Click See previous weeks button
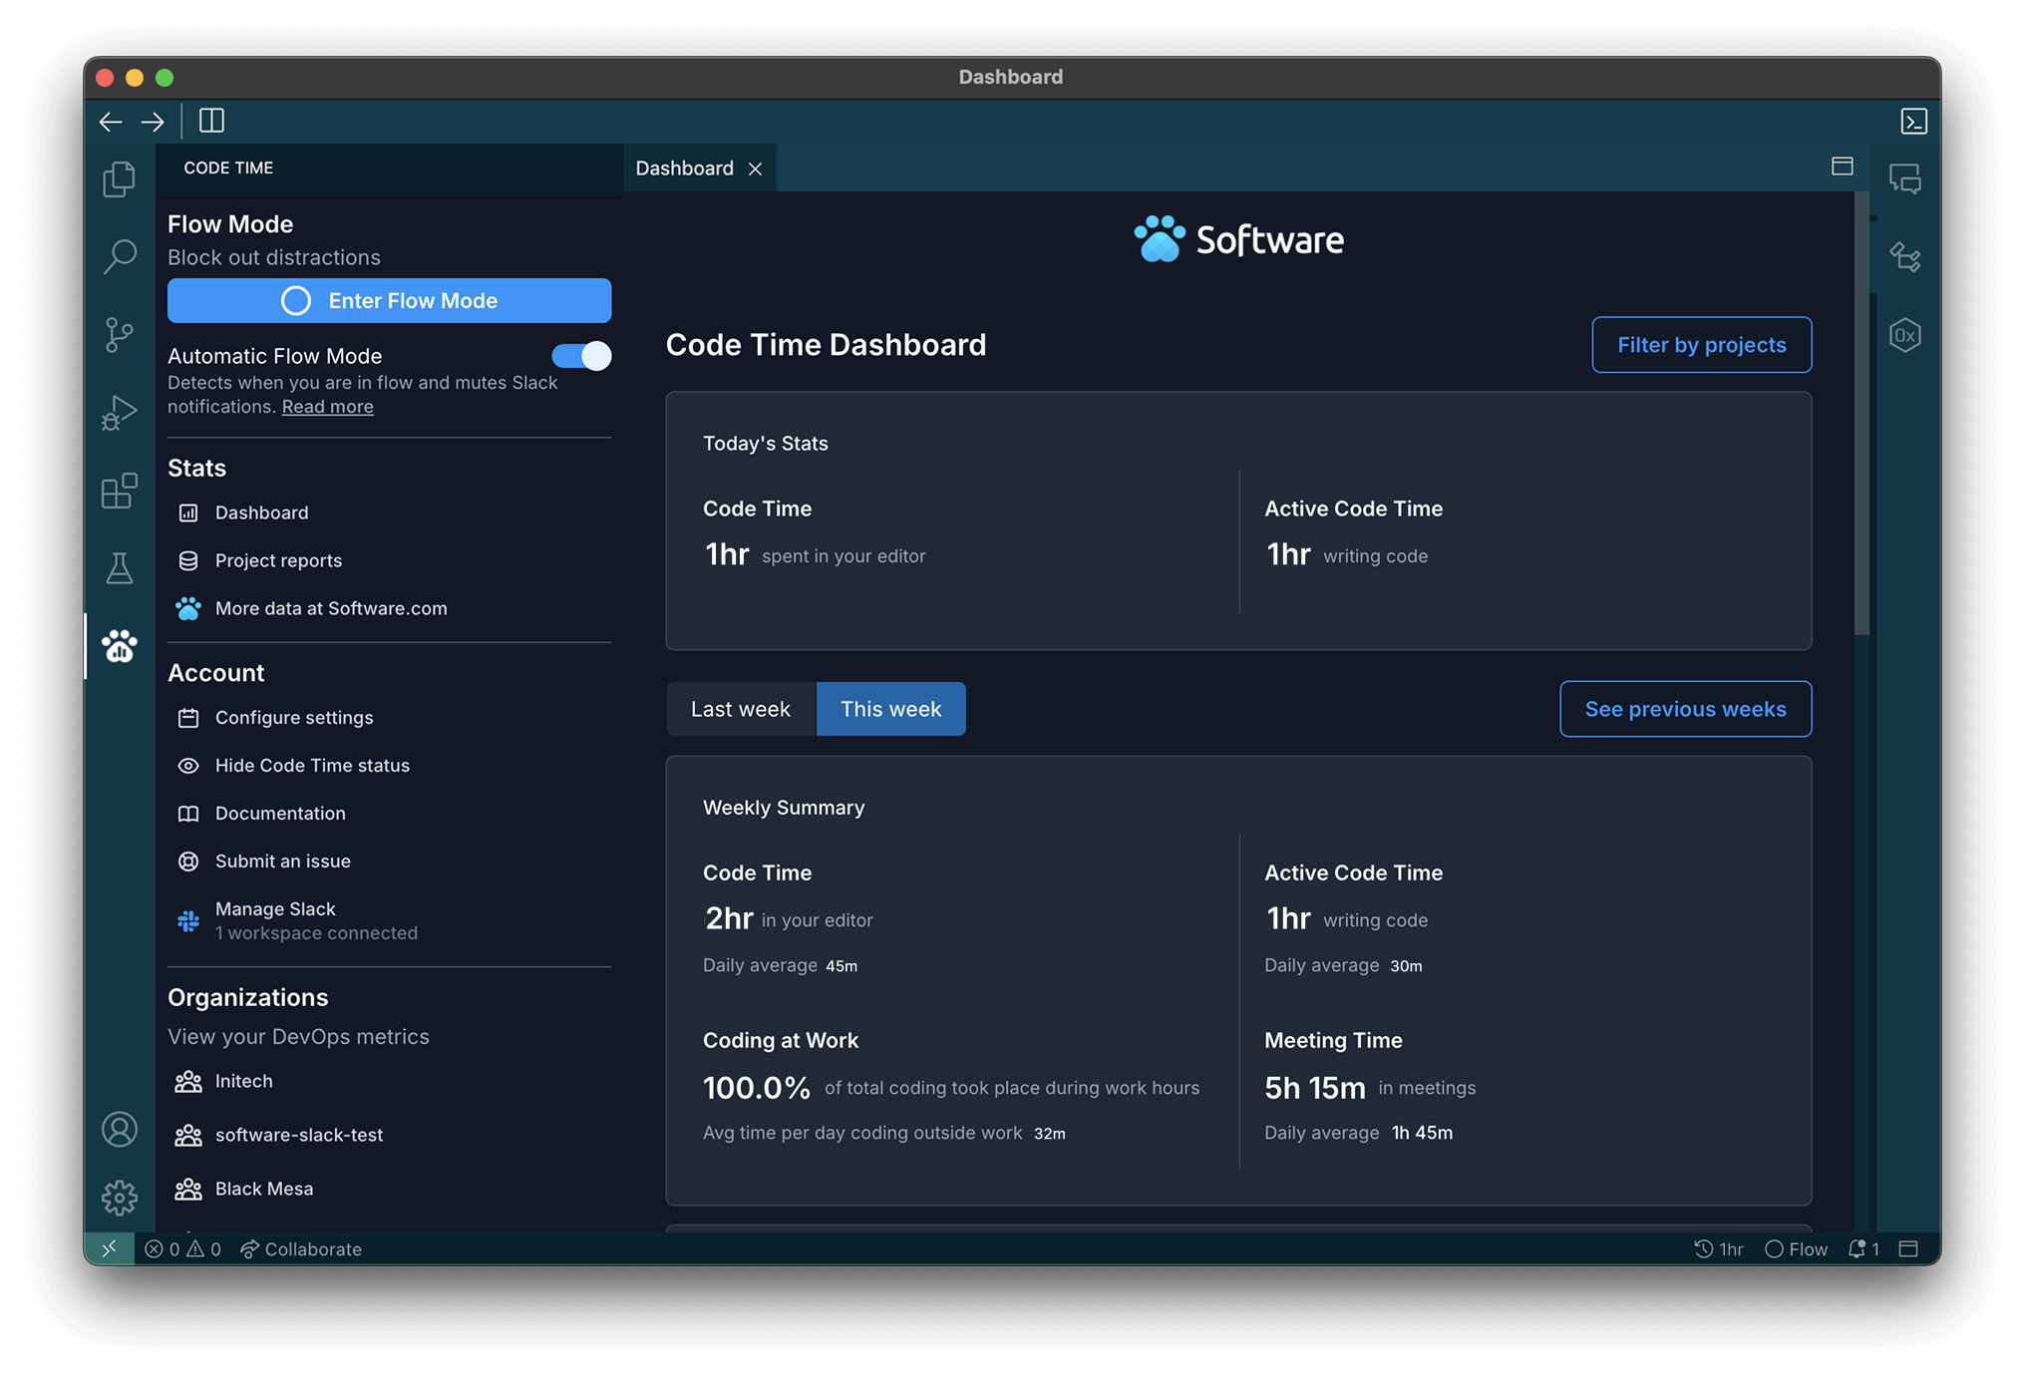The width and height of the screenshot is (2025, 1376). [1685, 709]
